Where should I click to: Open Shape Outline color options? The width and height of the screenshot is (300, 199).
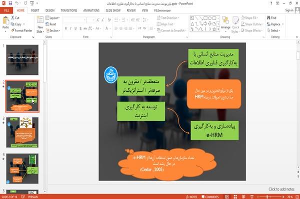(252, 24)
